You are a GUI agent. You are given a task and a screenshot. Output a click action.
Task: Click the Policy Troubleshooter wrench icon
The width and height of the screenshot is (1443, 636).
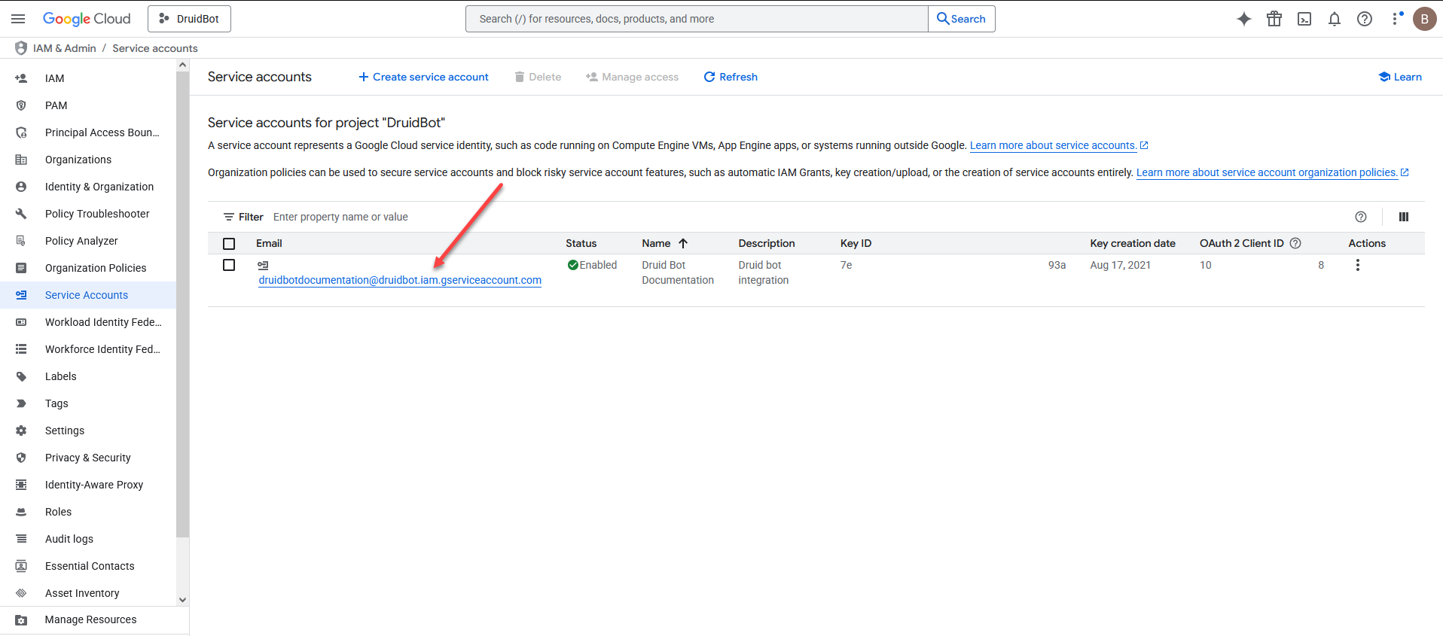21,214
